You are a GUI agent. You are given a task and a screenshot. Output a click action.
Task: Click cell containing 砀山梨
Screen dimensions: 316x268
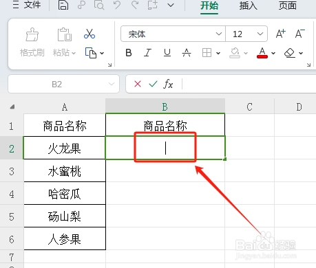65,216
